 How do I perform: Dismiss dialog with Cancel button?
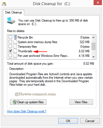click(x=90, y=121)
